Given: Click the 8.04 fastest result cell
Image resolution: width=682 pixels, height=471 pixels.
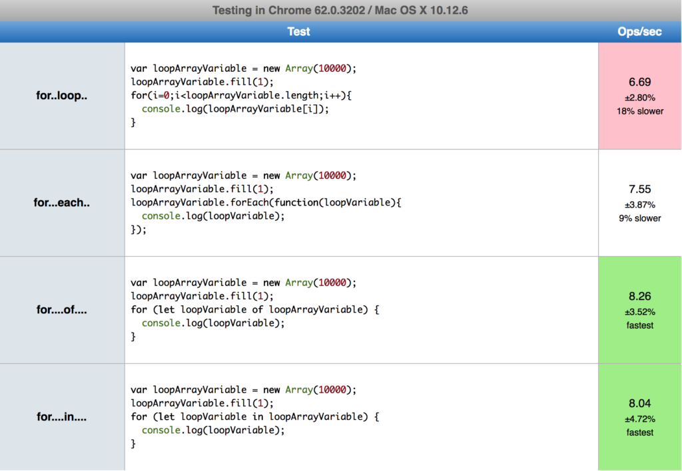Looking at the screenshot, I should click(639, 403).
